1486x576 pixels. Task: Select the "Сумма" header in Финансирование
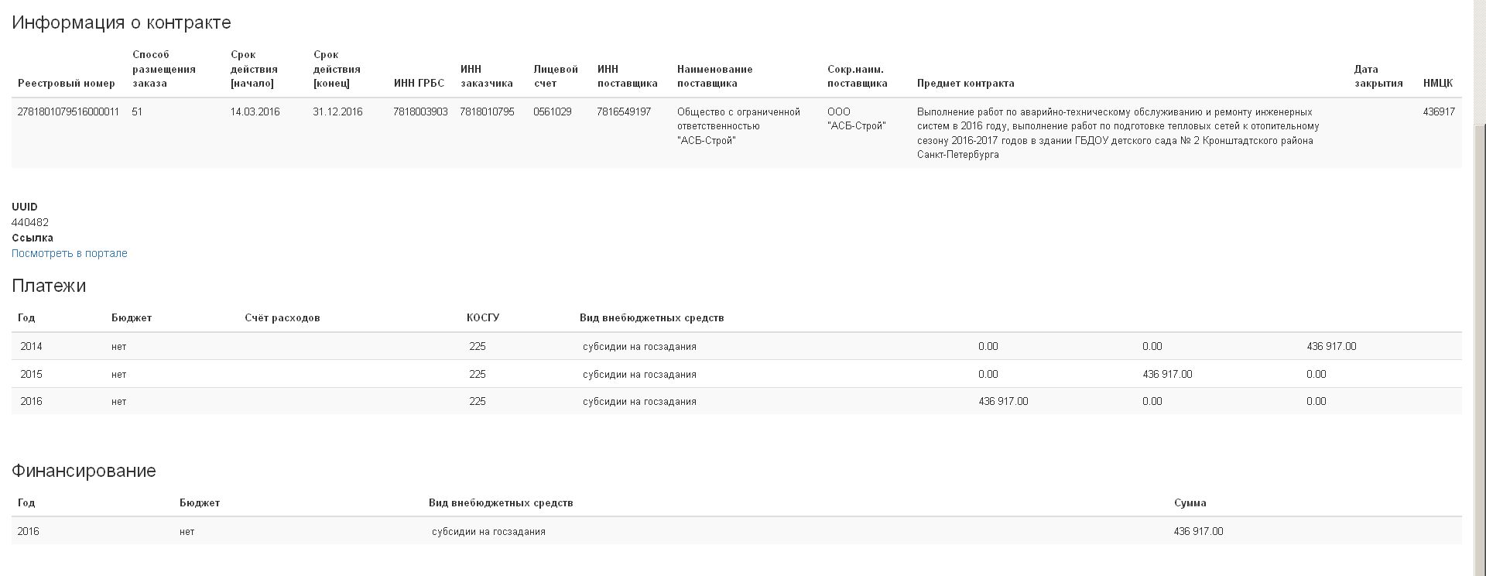pyautogui.click(x=1190, y=503)
